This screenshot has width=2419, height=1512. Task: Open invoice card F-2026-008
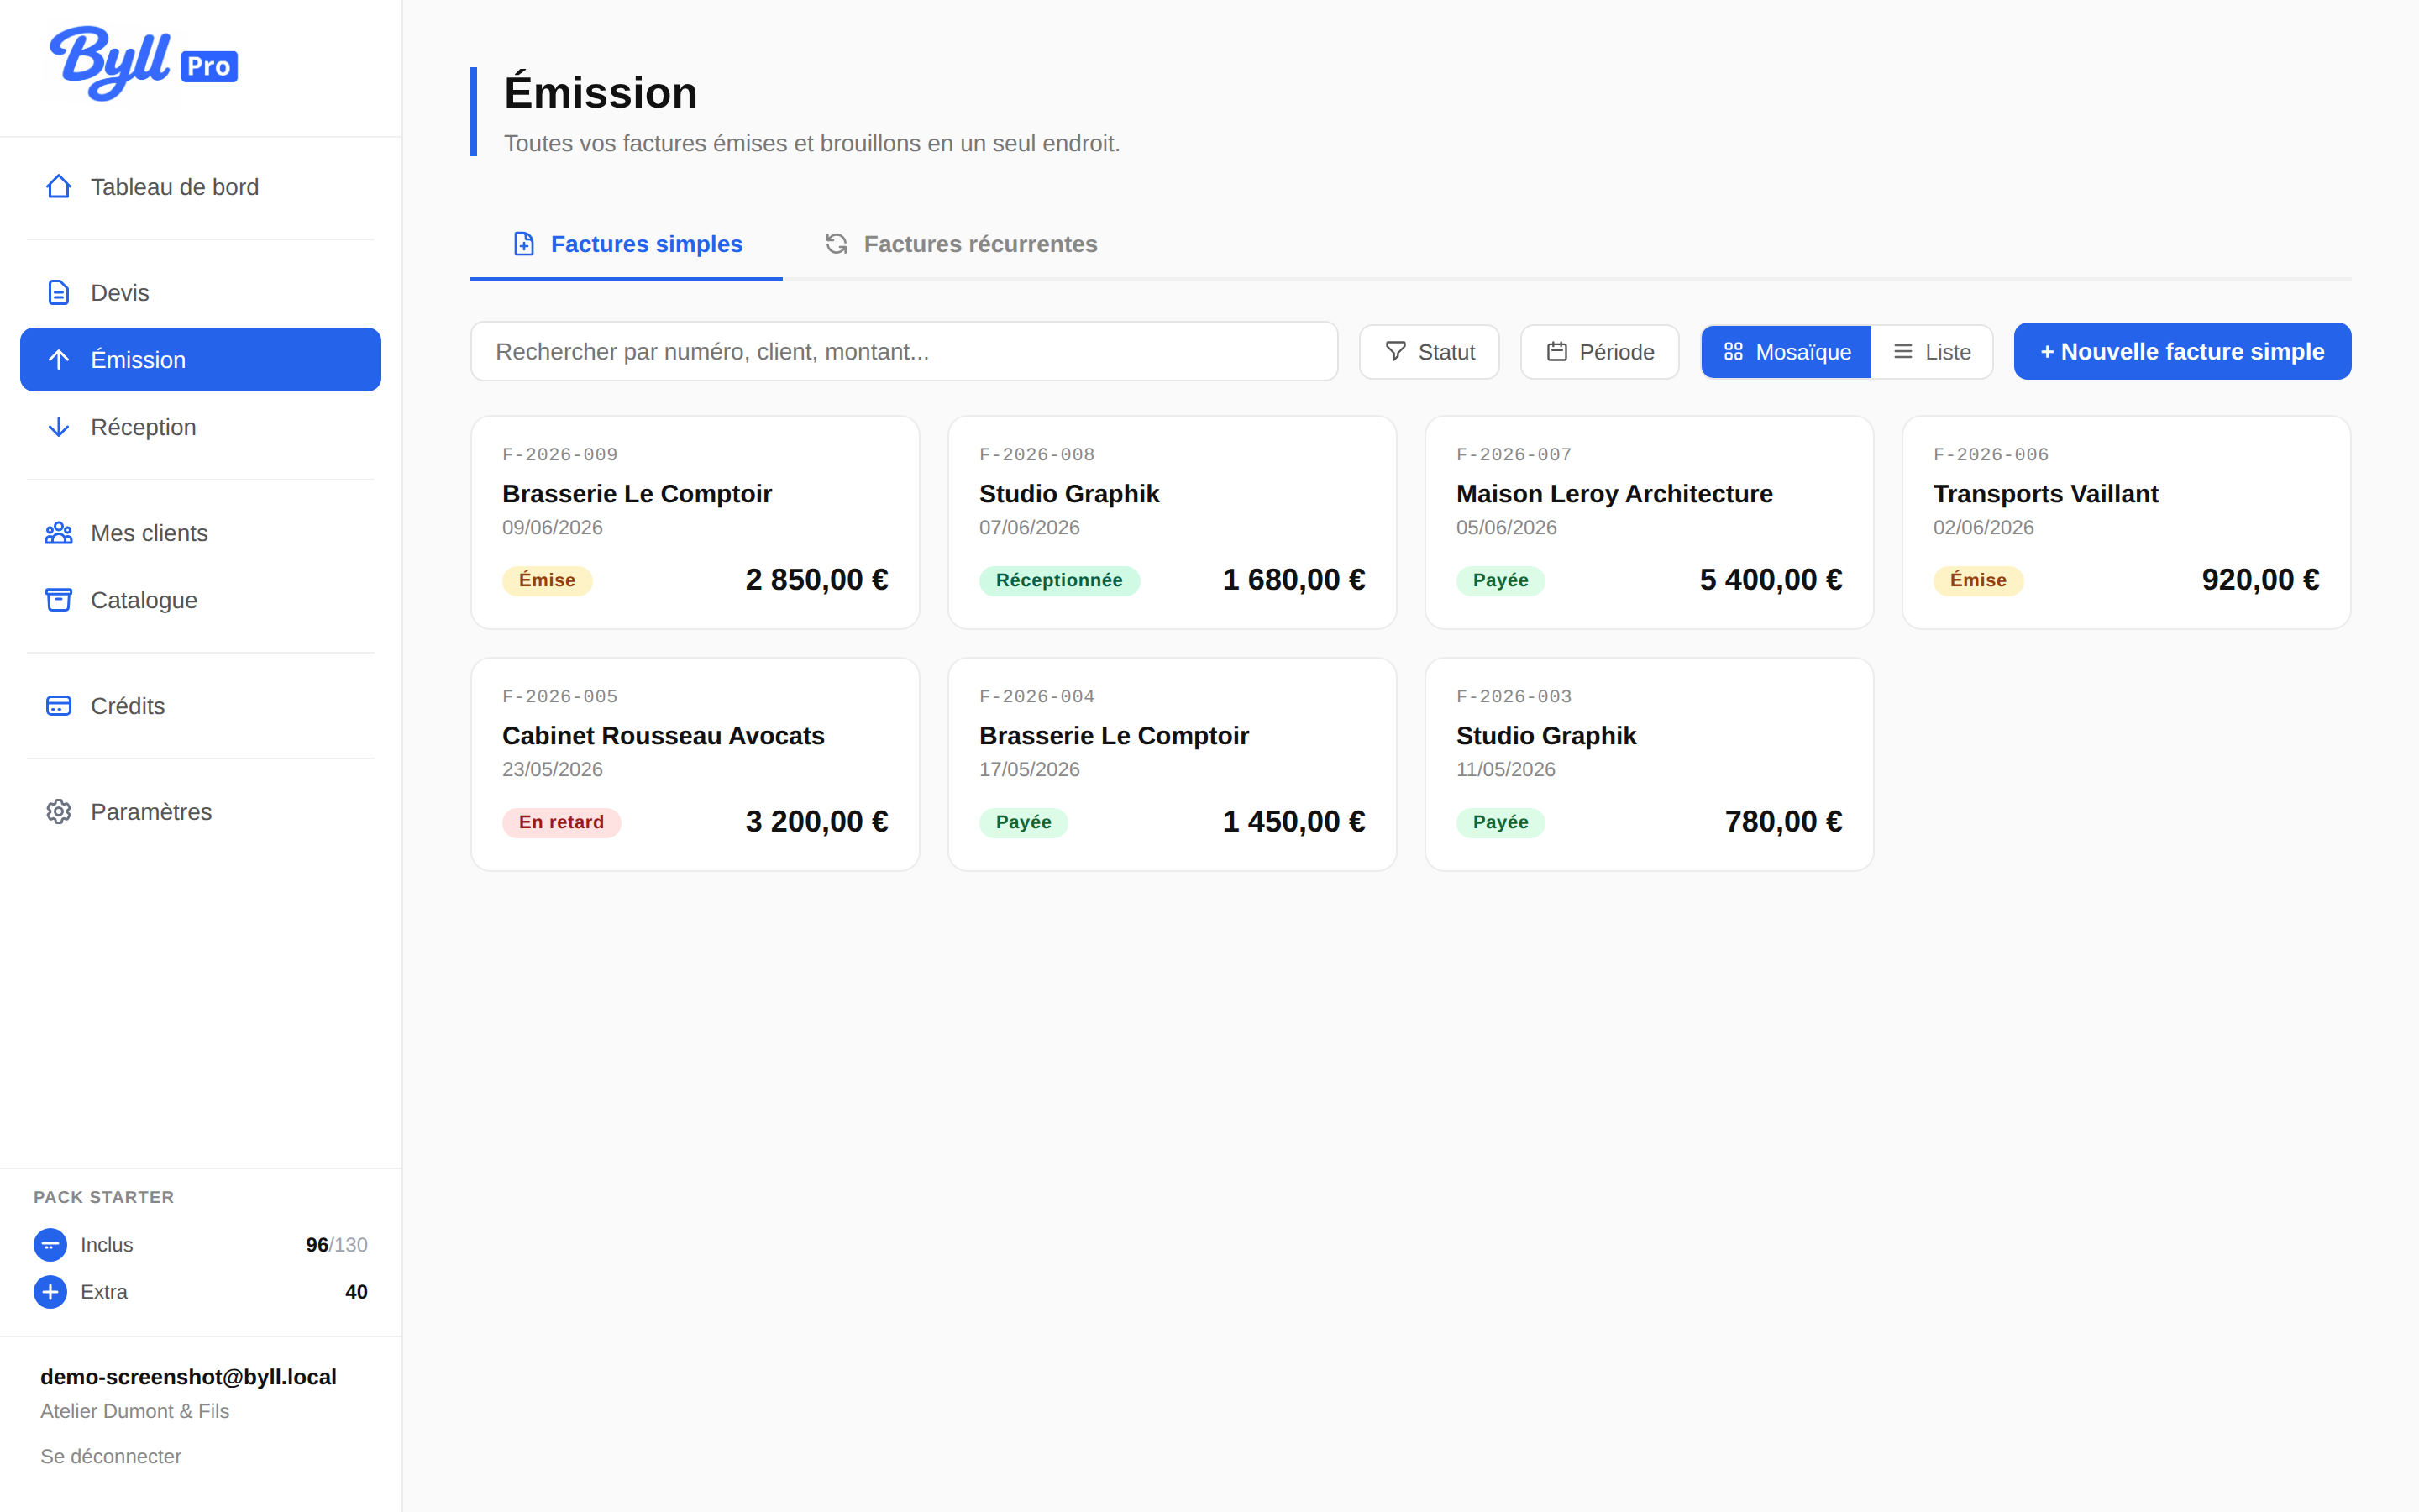(x=1173, y=522)
